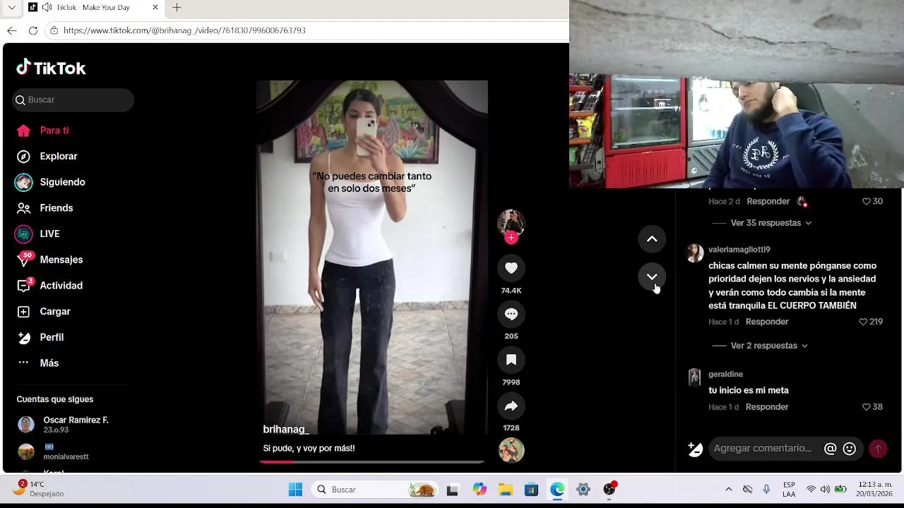Switch to Microsoft Edge on the taskbar
Image resolution: width=904 pixels, height=508 pixels.
(x=557, y=490)
